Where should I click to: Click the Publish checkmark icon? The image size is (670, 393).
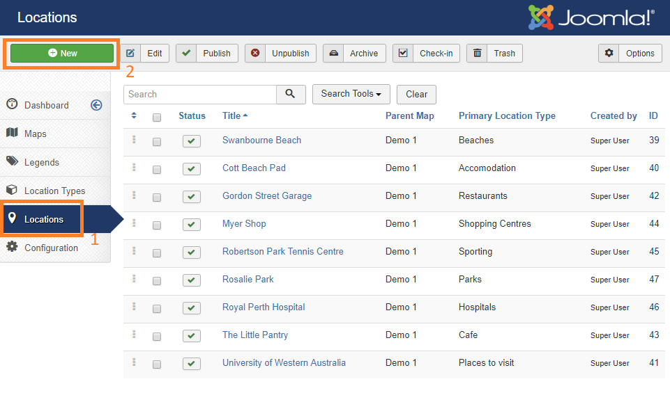click(x=186, y=54)
